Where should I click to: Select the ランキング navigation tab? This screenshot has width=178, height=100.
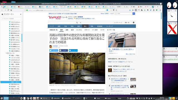[x=110, y=26]
